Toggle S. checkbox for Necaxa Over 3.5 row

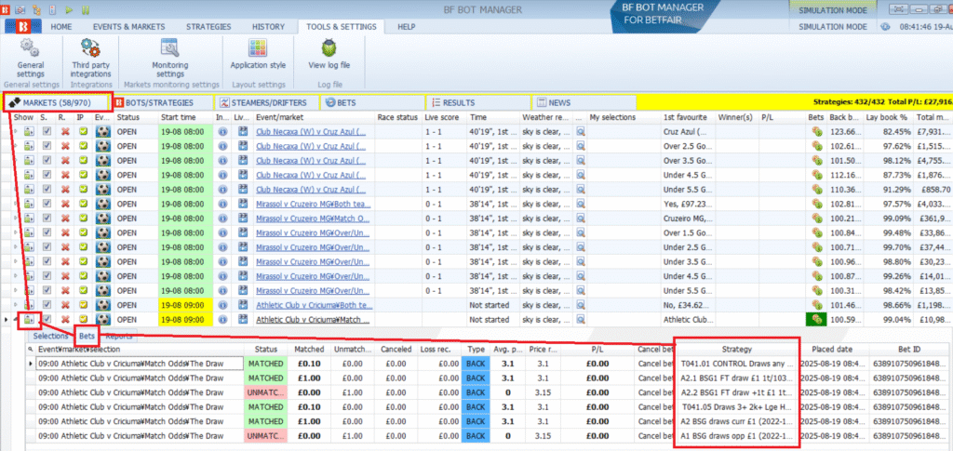(47, 160)
